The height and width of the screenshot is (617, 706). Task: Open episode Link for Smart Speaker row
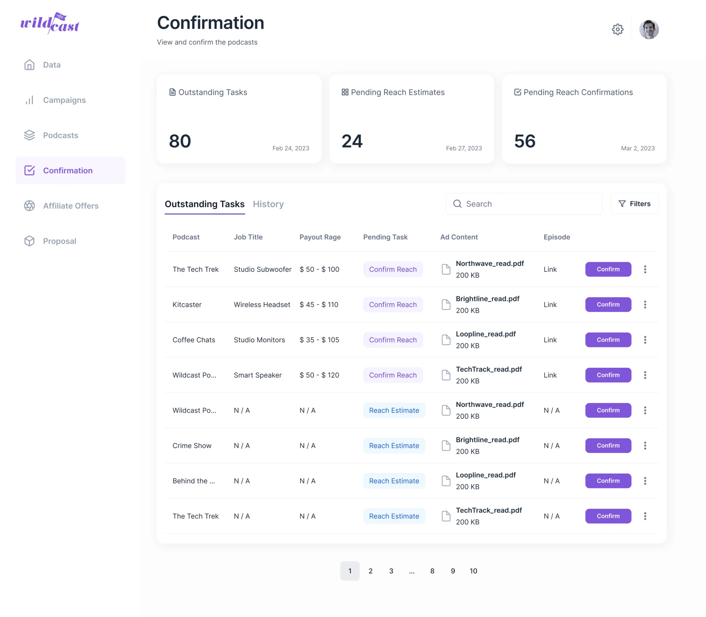550,375
